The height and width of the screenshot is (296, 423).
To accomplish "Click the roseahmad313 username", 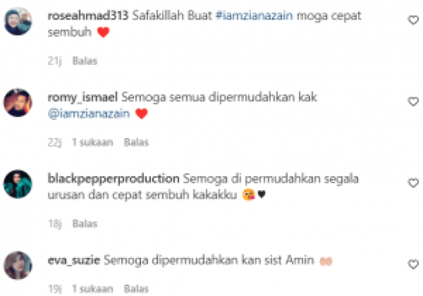I will pos(88,16).
